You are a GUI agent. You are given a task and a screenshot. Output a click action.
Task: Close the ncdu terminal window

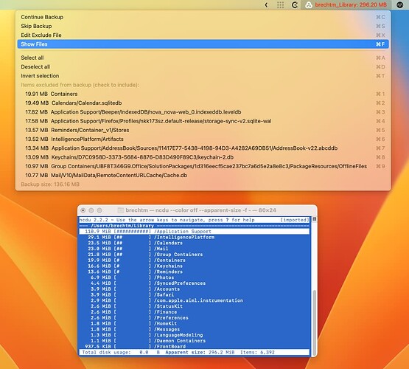pyautogui.click(x=83, y=210)
